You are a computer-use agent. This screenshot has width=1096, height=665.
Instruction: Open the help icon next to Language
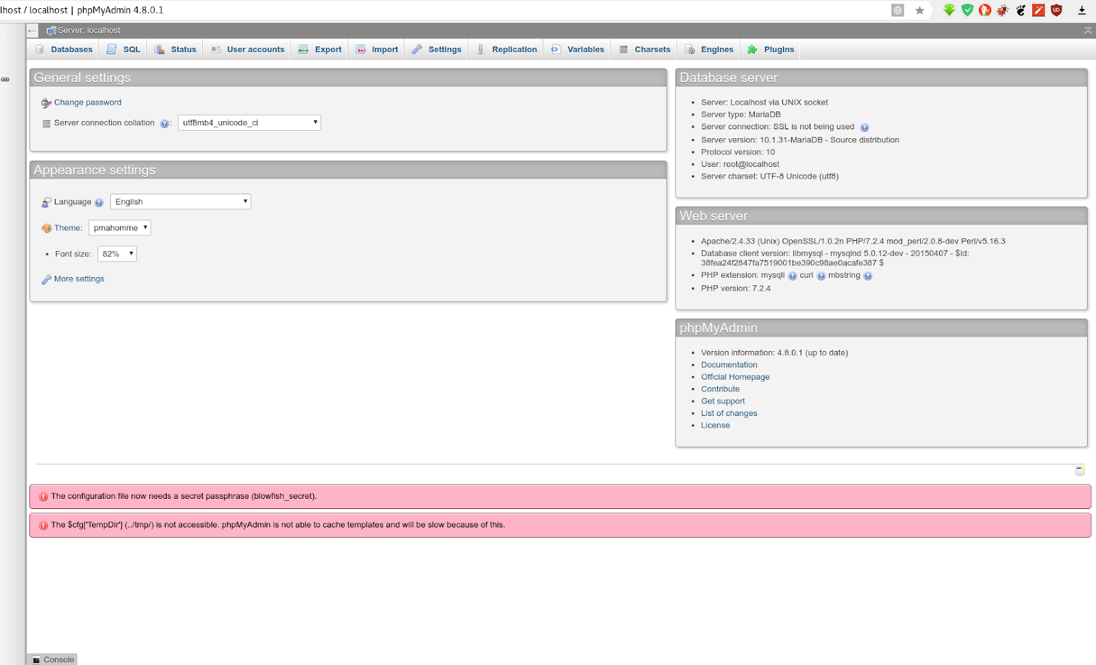pos(99,203)
